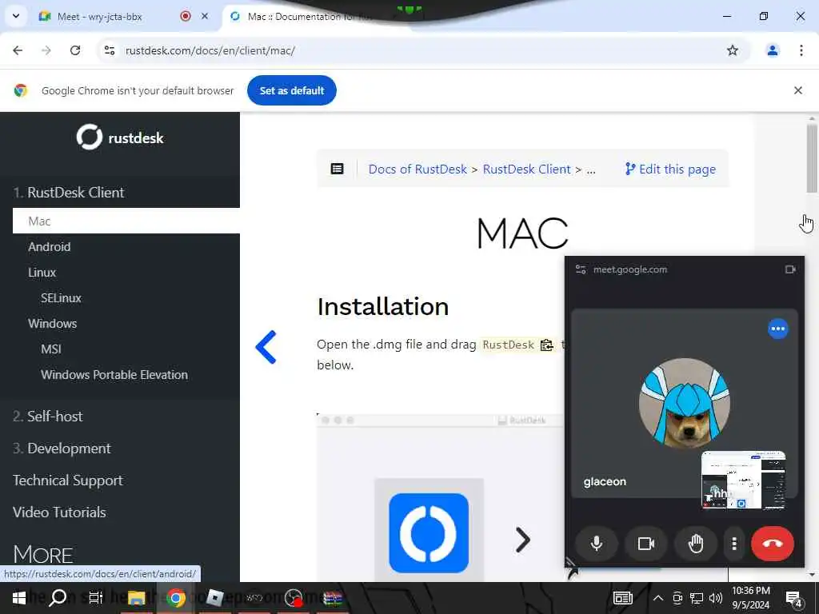Expand 3. Development section

click(62, 449)
